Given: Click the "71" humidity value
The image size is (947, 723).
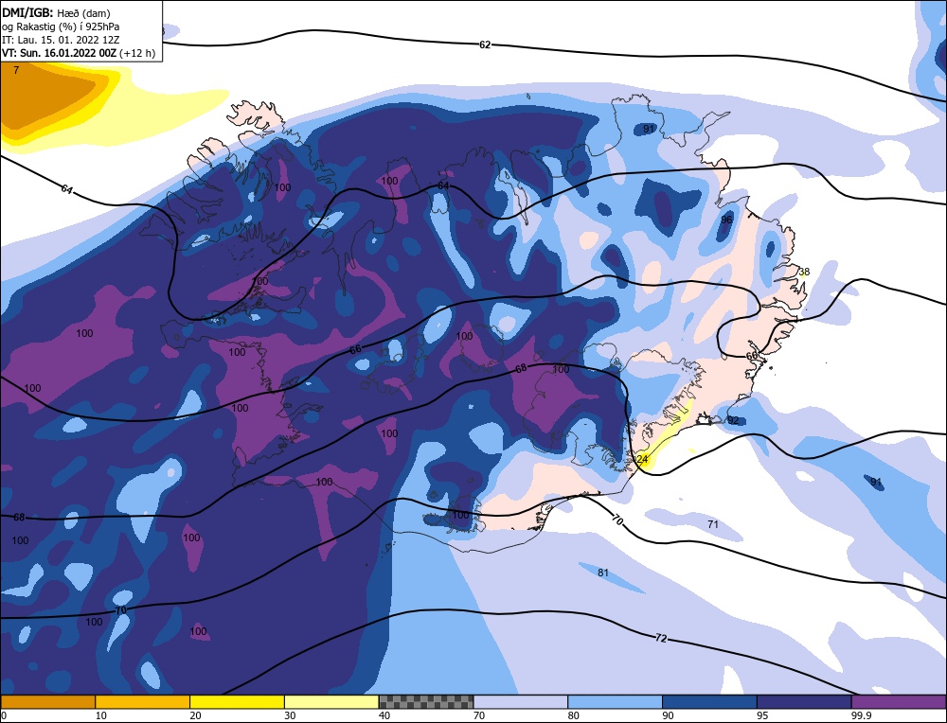Looking at the screenshot, I should [x=713, y=524].
